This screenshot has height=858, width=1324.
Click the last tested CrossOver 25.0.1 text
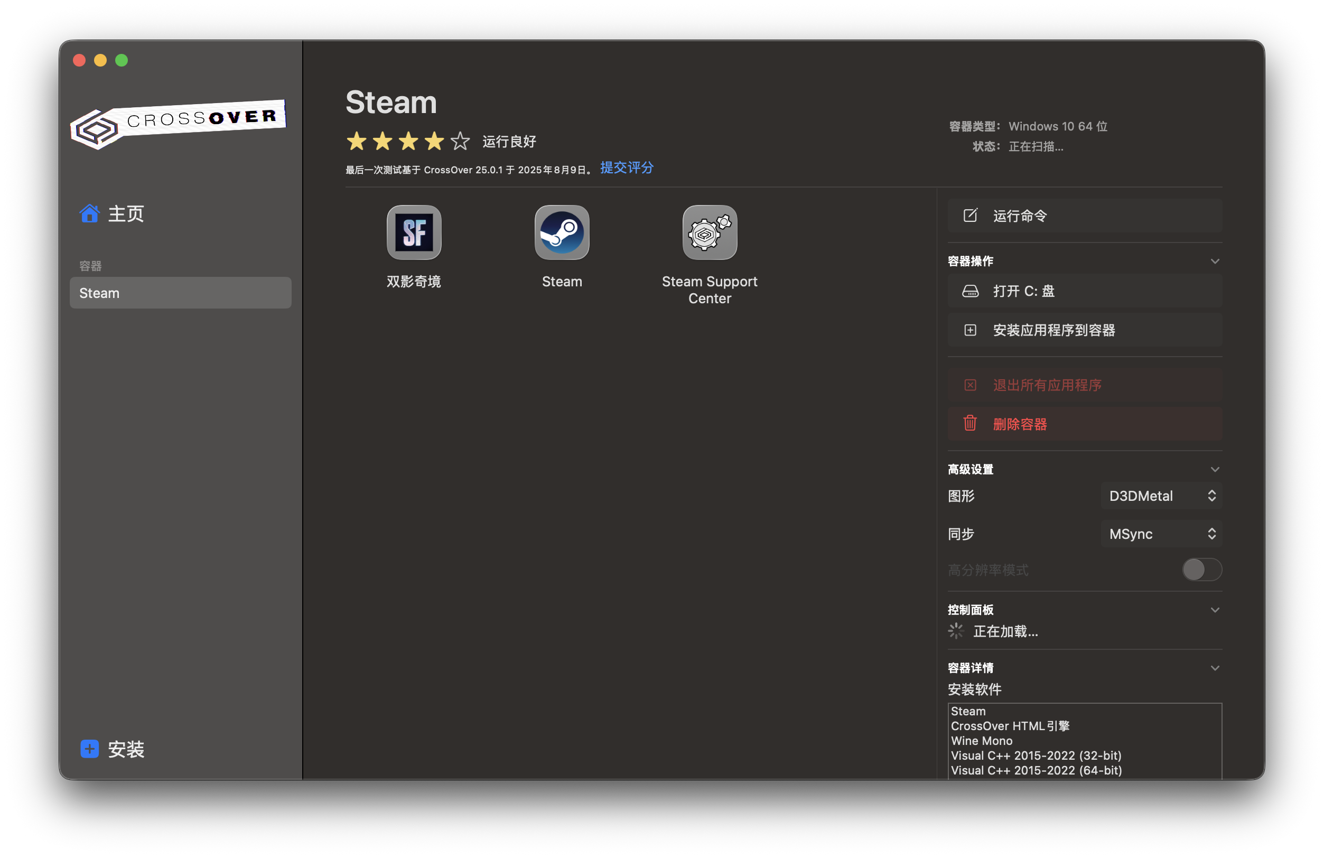[x=471, y=170]
